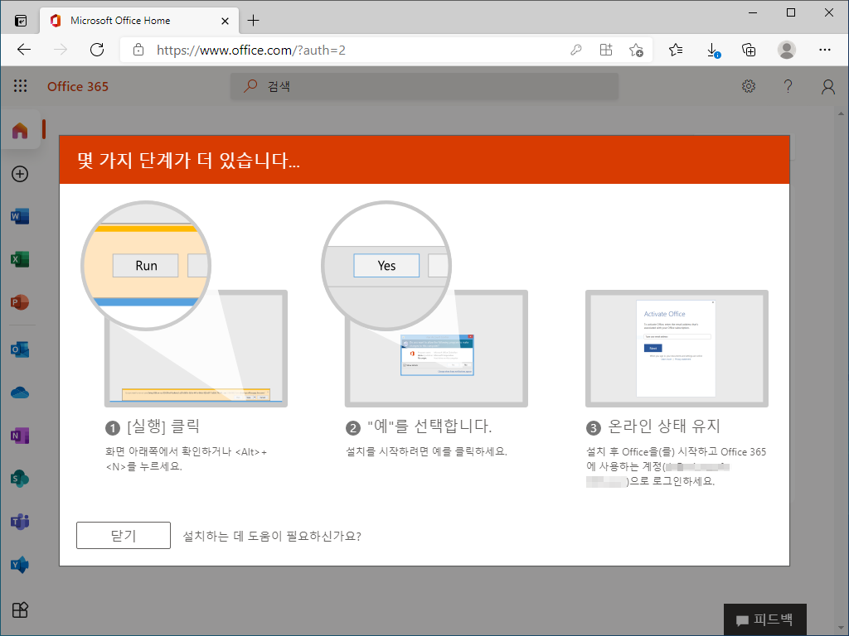
Task: Open Teams from the sidebar
Action: point(20,522)
